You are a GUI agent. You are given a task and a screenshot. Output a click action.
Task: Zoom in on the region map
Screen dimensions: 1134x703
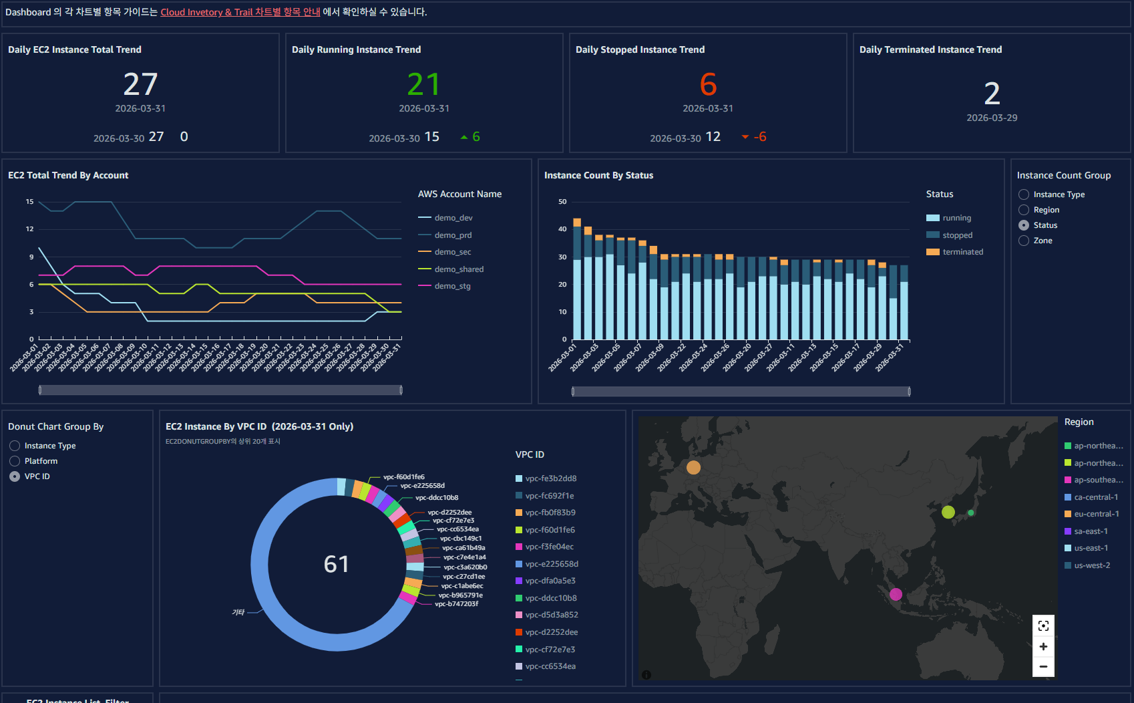tap(1043, 646)
